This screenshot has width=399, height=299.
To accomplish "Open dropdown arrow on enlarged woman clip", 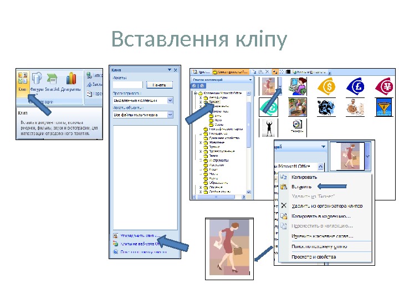I will pyautogui.click(x=368, y=156).
